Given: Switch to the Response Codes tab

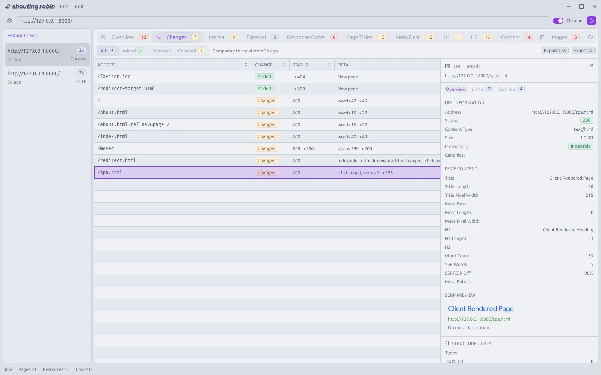Looking at the screenshot, I should (313, 37).
